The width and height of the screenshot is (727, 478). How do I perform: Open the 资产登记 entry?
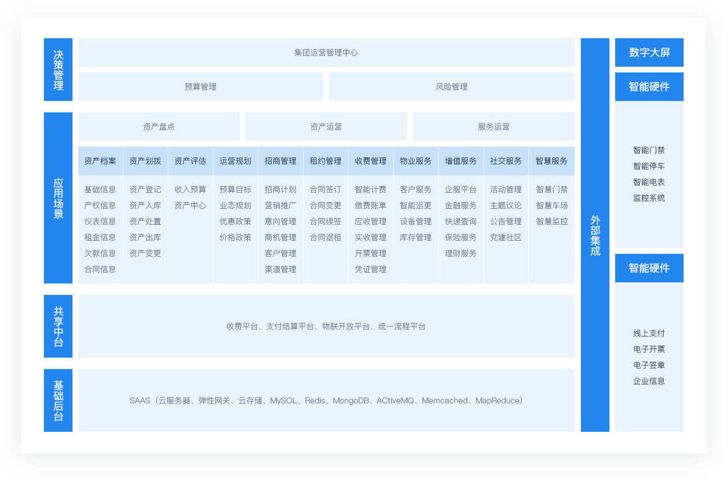pos(145,189)
